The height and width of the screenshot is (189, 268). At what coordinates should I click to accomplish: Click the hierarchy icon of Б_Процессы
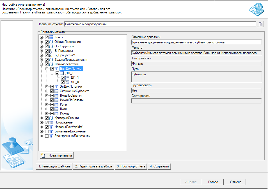(x=51, y=51)
